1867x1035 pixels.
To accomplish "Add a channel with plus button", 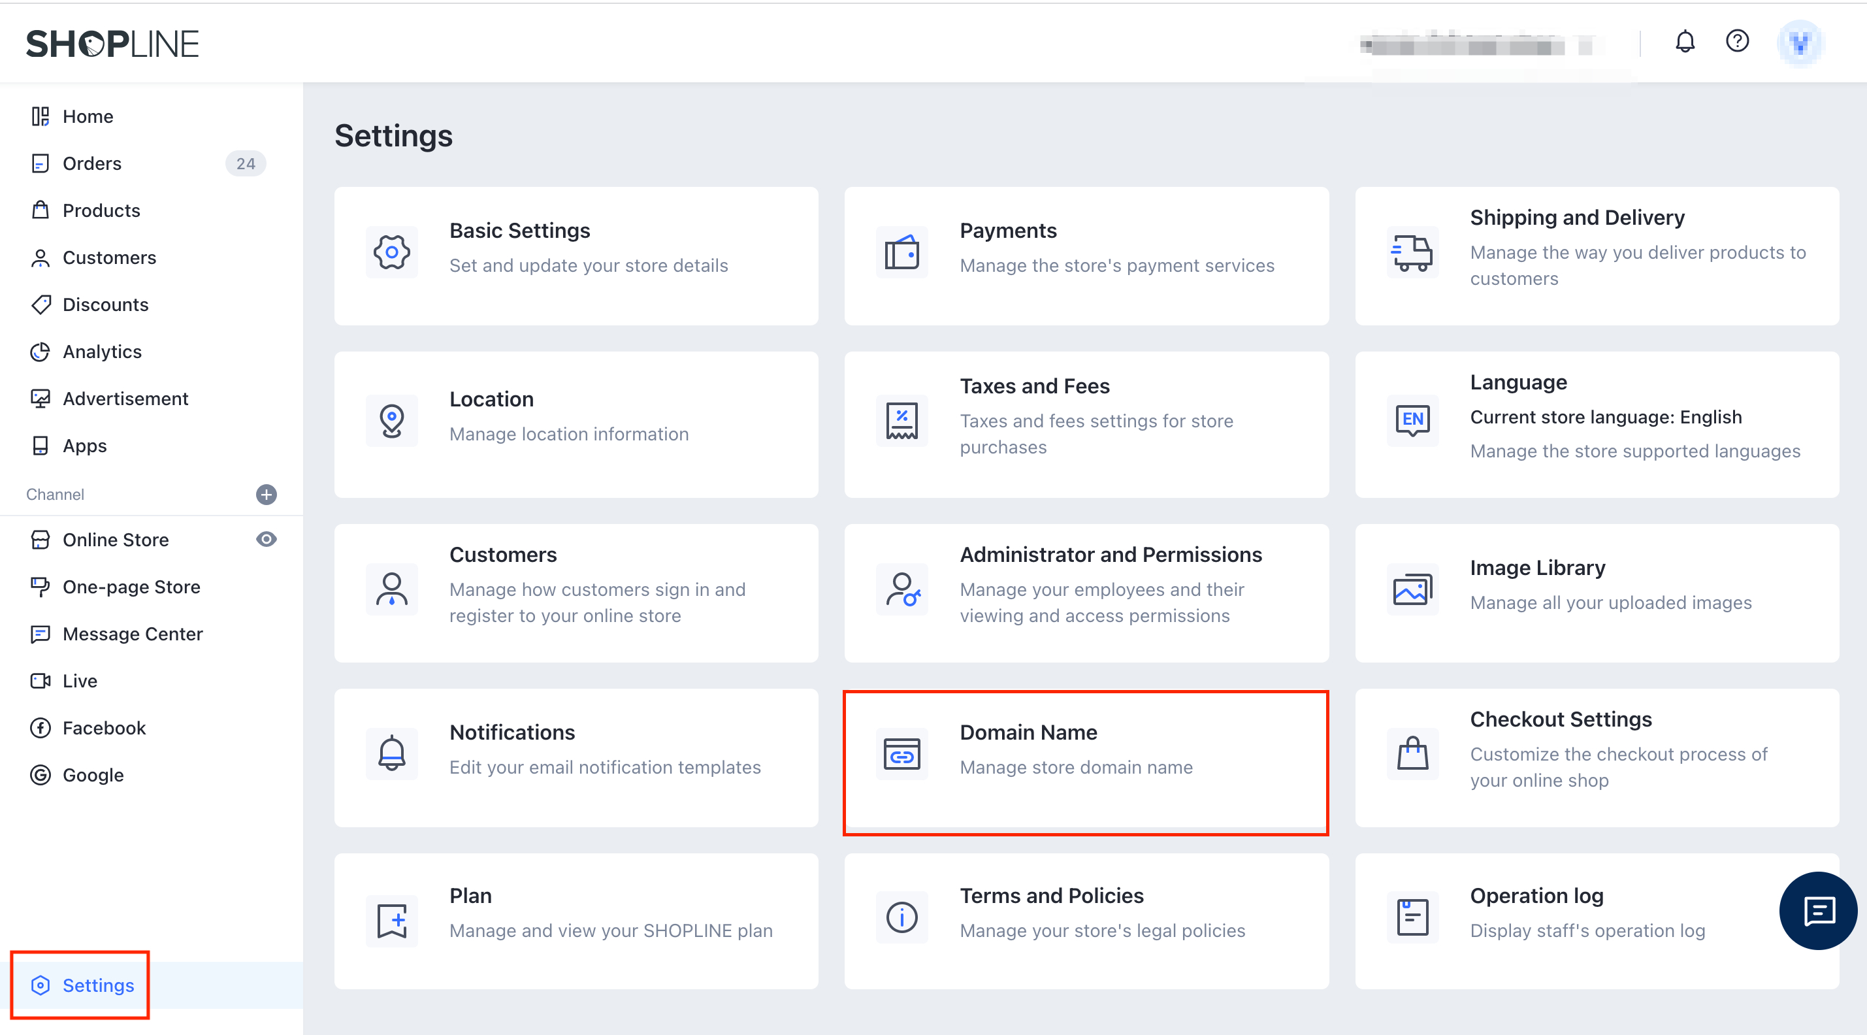I will click(266, 495).
